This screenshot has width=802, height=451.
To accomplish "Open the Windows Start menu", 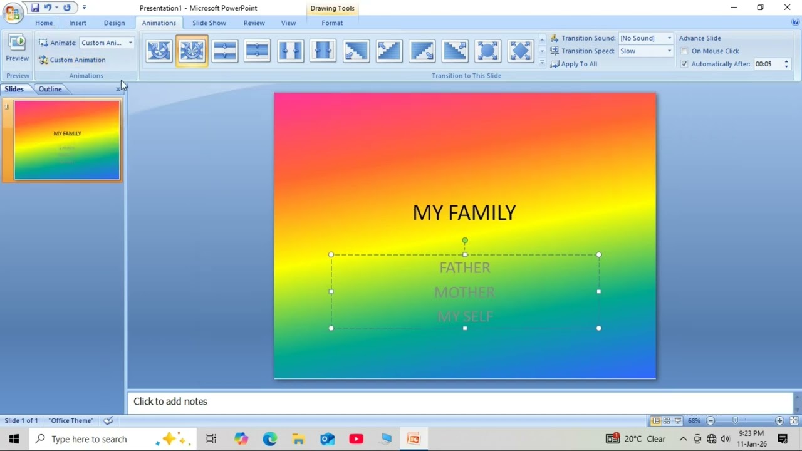I will pyautogui.click(x=14, y=439).
